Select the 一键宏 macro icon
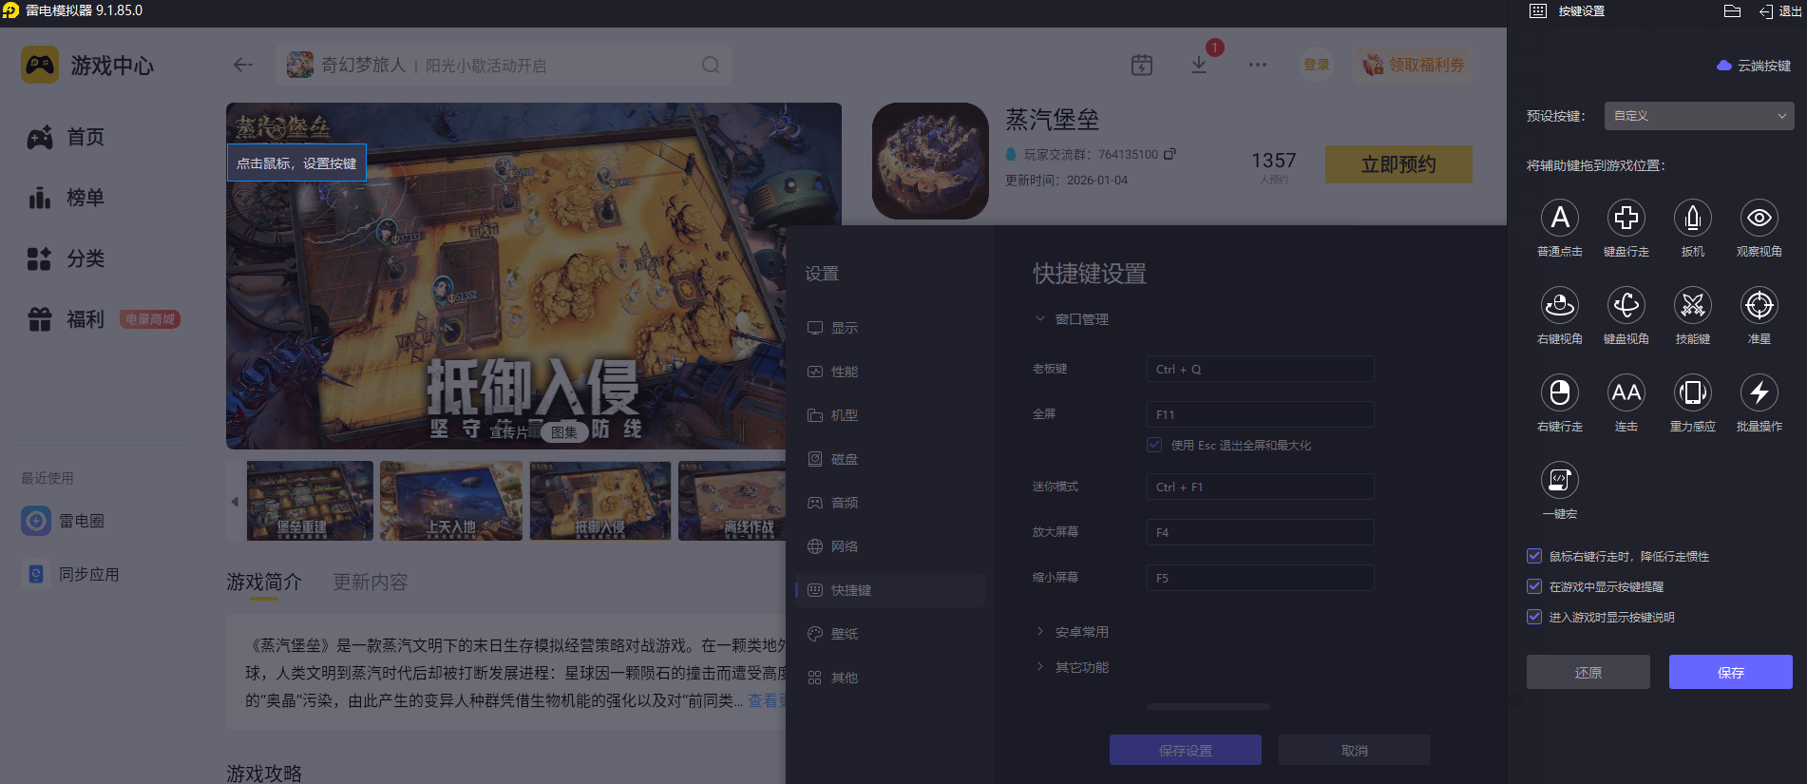 pos(1559,480)
